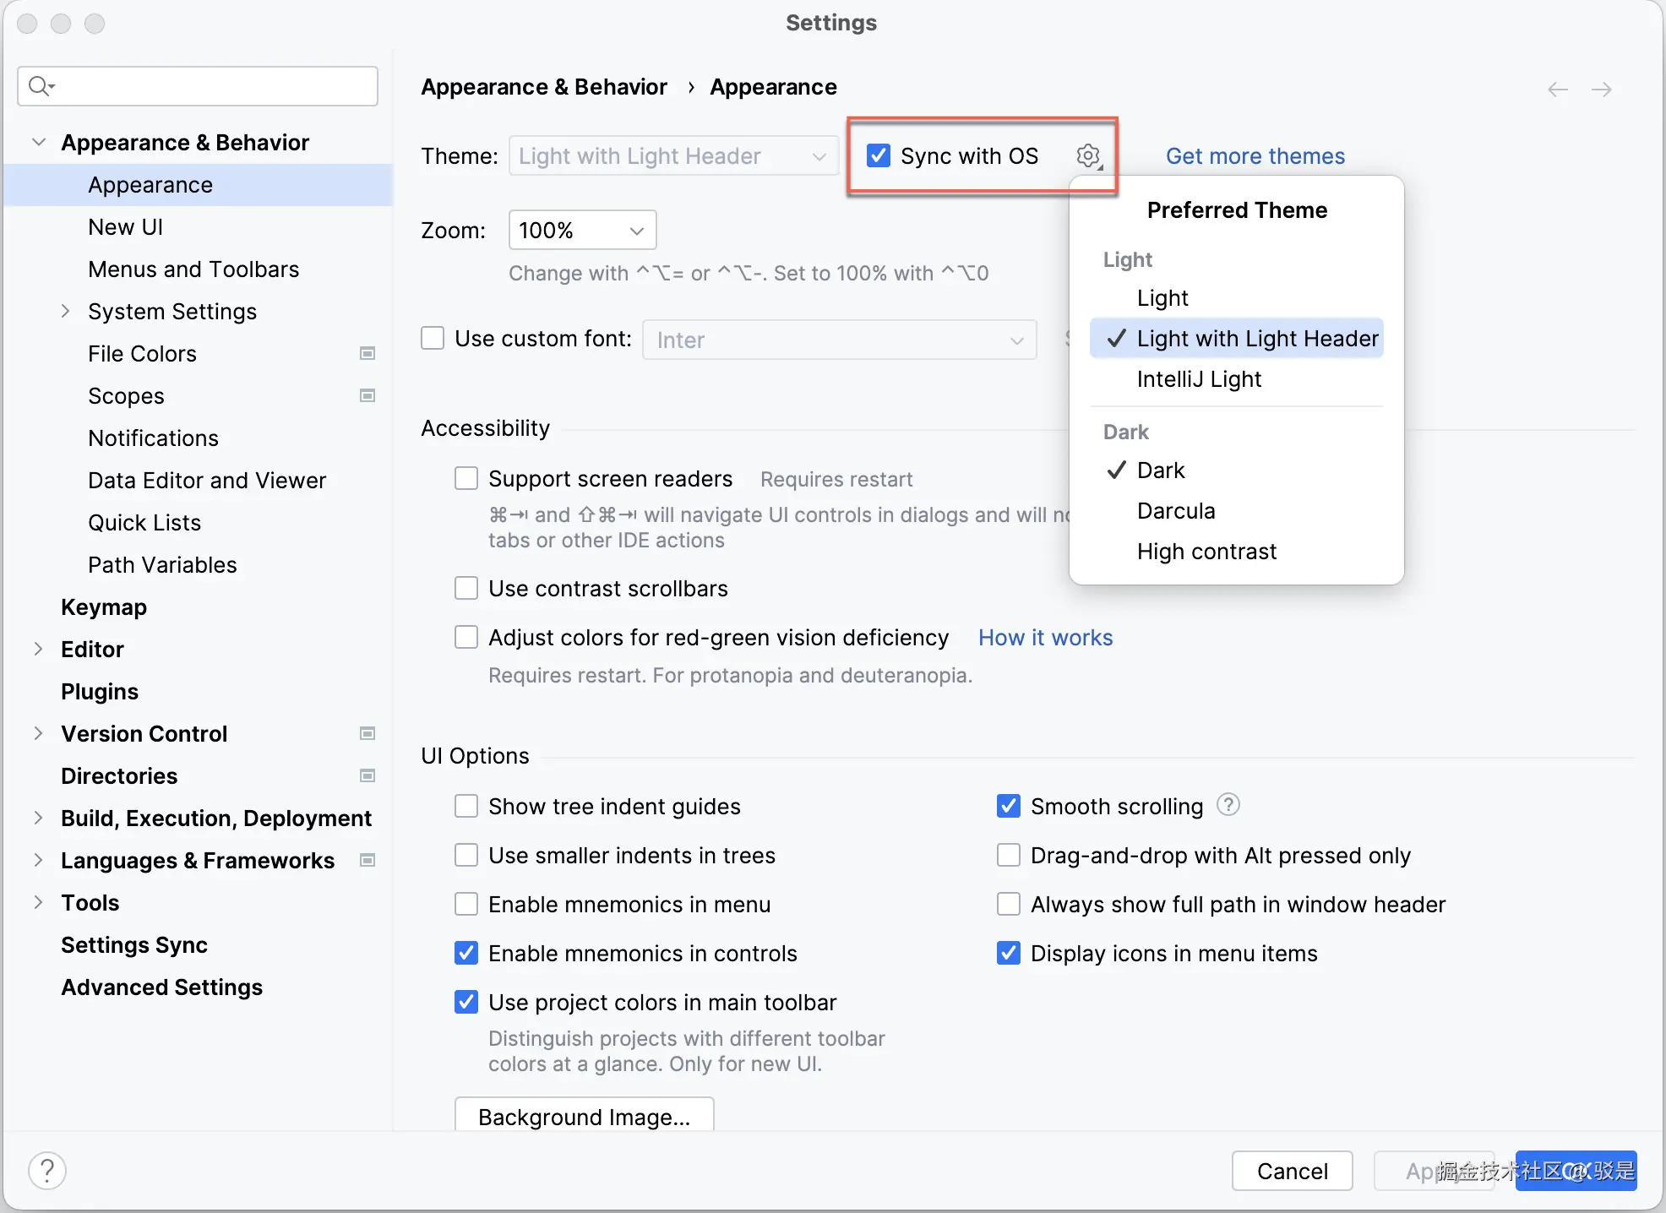Toggle Show tree indent guides
Viewport: 1666px width, 1213px height.
(x=466, y=806)
